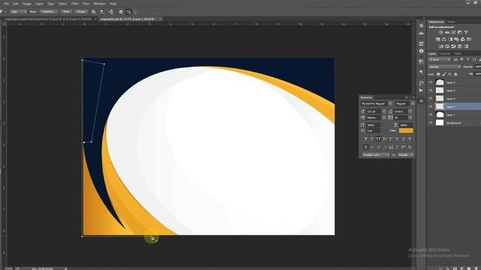Click the text Color swatch in Character panel

point(406,130)
